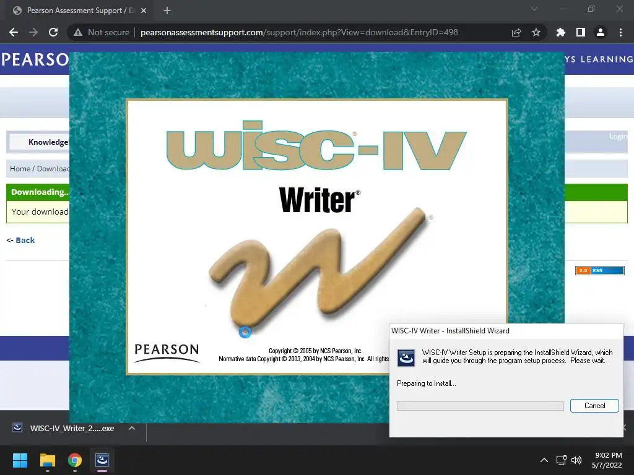
Task: Click the install progress bar in the wizard
Action: [x=480, y=406]
